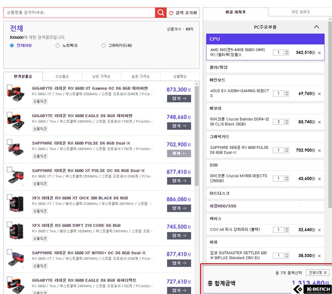Check the GIGABYTE RX 6600 EAGLE 피씨디렉트 checkbox
Image resolution: width=332 pixels, height=294 pixels.
pyautogui.click(x=10, y=279)
